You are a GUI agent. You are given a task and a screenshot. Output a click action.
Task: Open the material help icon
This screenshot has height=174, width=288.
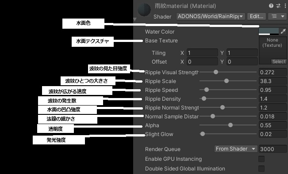271,6
